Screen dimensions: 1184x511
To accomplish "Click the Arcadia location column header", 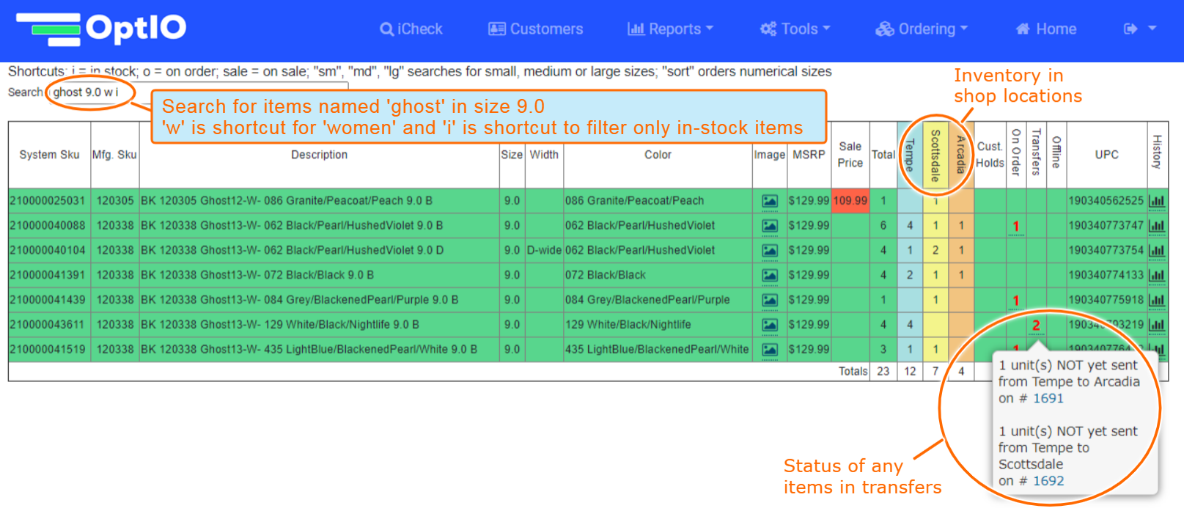I will [x=961, y=155].
